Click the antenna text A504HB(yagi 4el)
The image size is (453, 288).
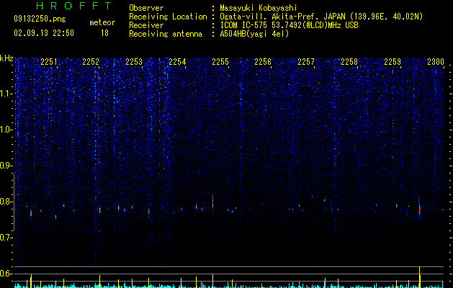254,34
